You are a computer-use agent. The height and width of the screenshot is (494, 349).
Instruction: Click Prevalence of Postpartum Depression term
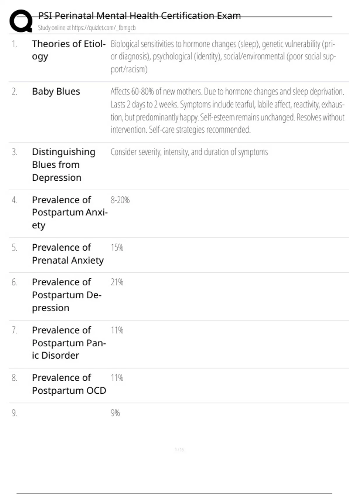67,295
